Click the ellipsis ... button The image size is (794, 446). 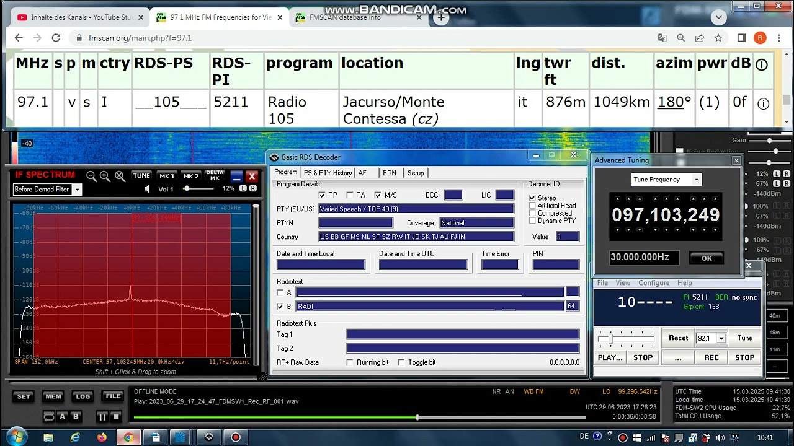(x=678, y=357)
